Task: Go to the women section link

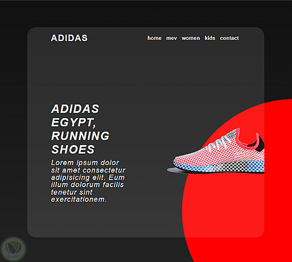Action: (x=191, y=38)
